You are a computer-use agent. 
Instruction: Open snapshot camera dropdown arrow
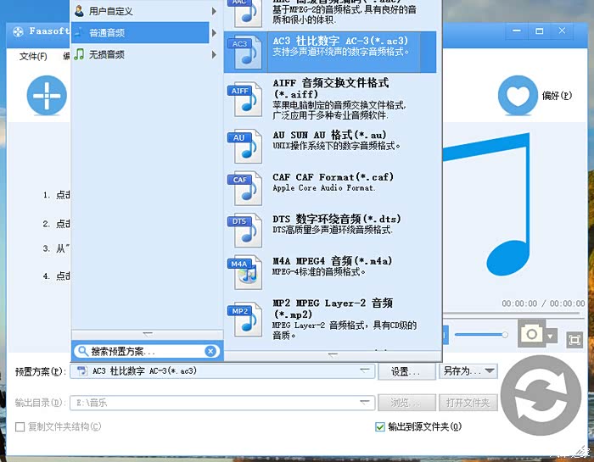551,337
